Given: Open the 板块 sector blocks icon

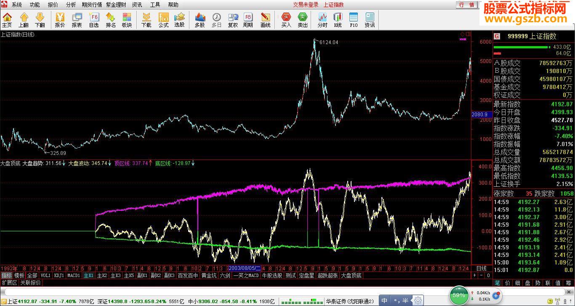Looking at the screenshot, I should point(127,20).
